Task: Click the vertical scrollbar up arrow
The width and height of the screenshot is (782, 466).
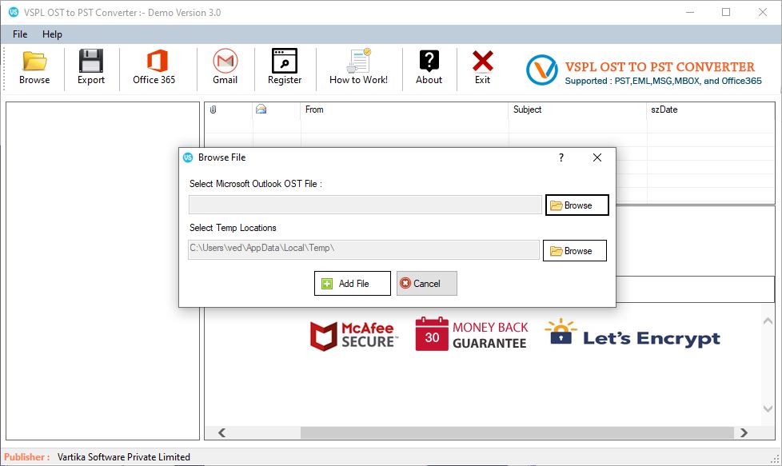Action: [768, 321]
